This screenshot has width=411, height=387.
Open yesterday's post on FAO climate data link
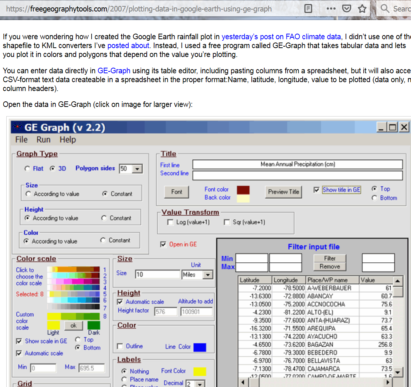coord(281,37)
